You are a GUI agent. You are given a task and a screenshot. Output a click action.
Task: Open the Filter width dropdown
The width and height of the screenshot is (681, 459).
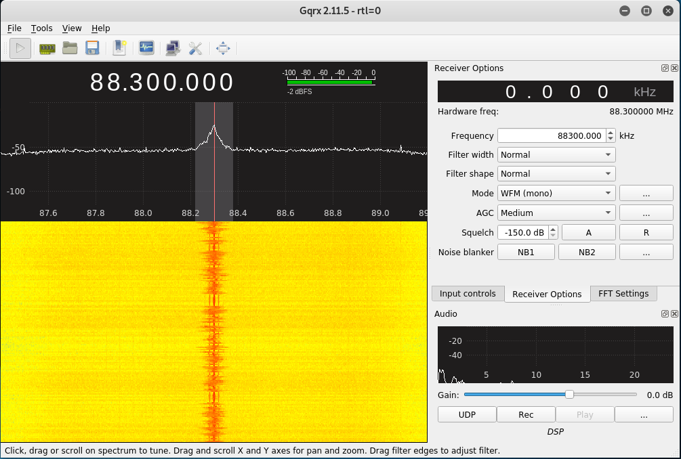click(556, 154)
